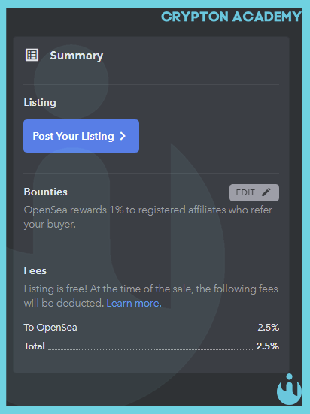Select the 'To OpenSea' fee row label
This screenshot has width=310, height=414.
point(50,328)
